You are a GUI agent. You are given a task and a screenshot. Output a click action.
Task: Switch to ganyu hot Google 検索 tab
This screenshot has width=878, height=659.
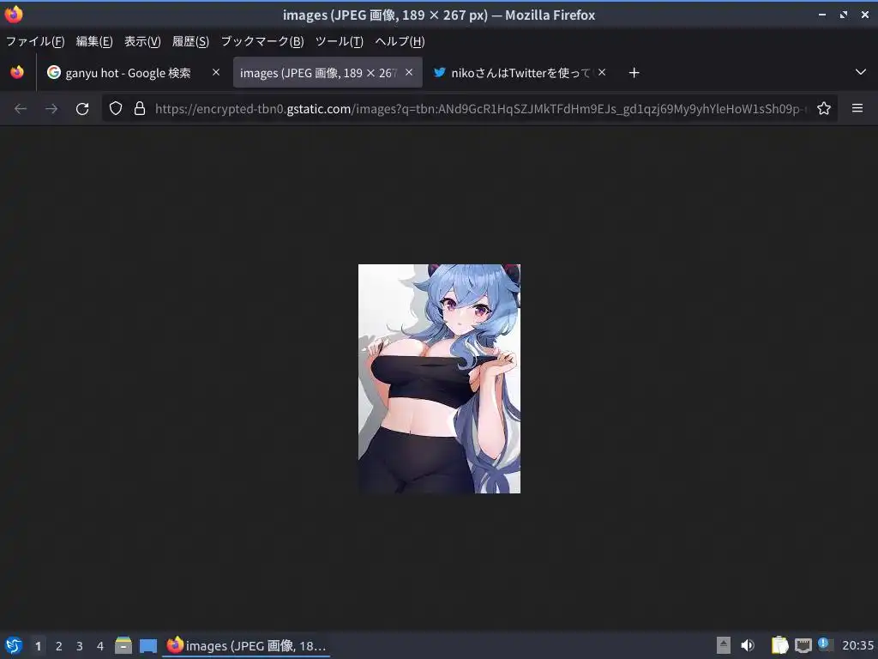(x=135, y=72)
